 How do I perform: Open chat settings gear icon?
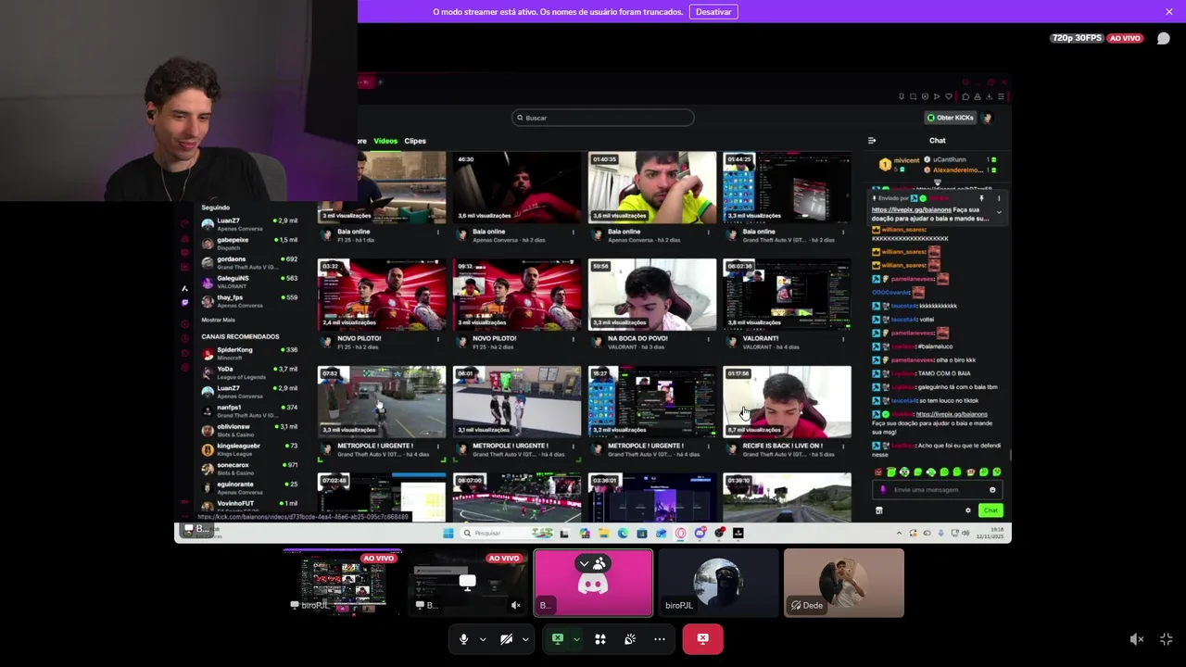[968, 510]
